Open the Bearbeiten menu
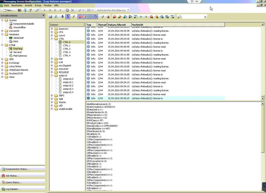Viewport: 266px width, 193px height. 17,5
